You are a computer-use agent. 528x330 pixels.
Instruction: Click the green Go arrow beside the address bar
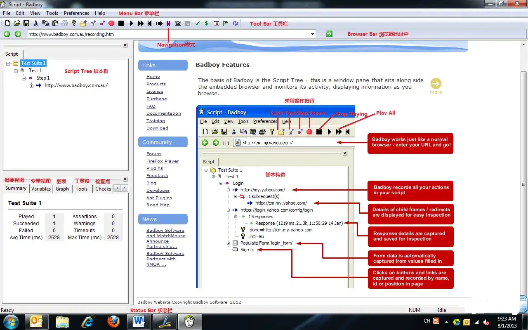click(x=329, y=34)
